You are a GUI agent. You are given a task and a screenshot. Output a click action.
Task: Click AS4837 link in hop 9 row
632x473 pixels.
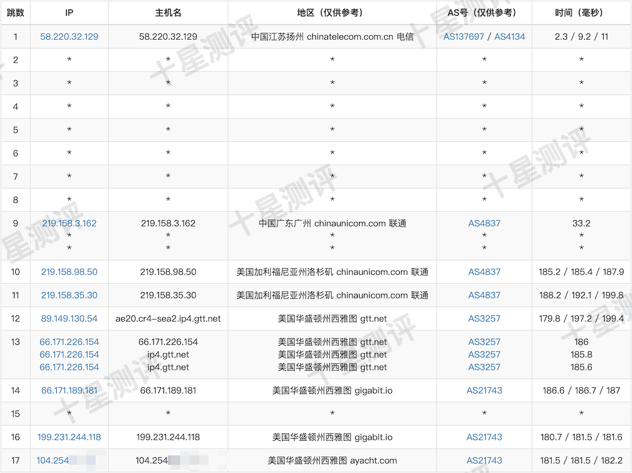click(x=484, y=223)
